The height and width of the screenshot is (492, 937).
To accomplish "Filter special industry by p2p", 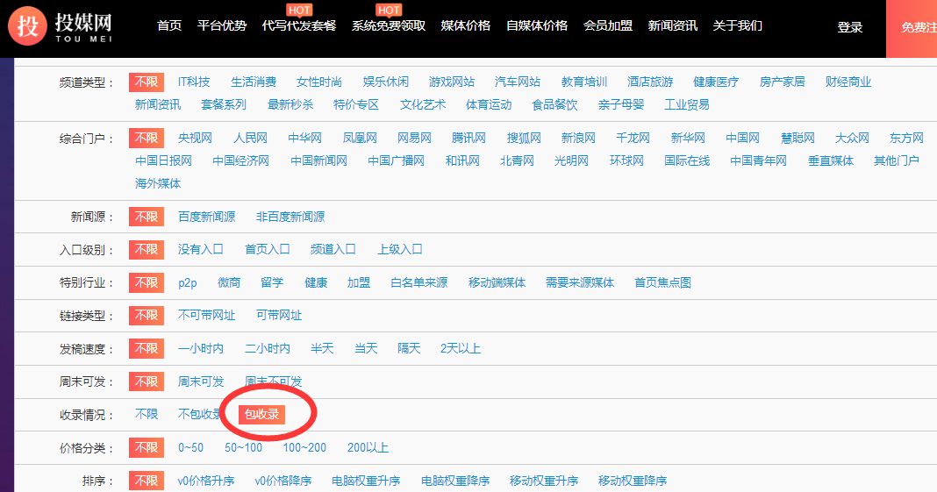I will click(x=187, y=283).
